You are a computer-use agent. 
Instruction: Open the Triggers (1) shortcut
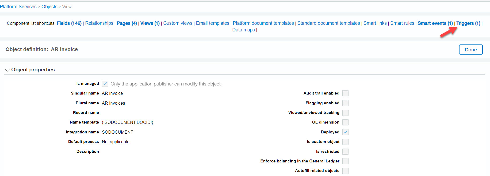tap(468, 23)
